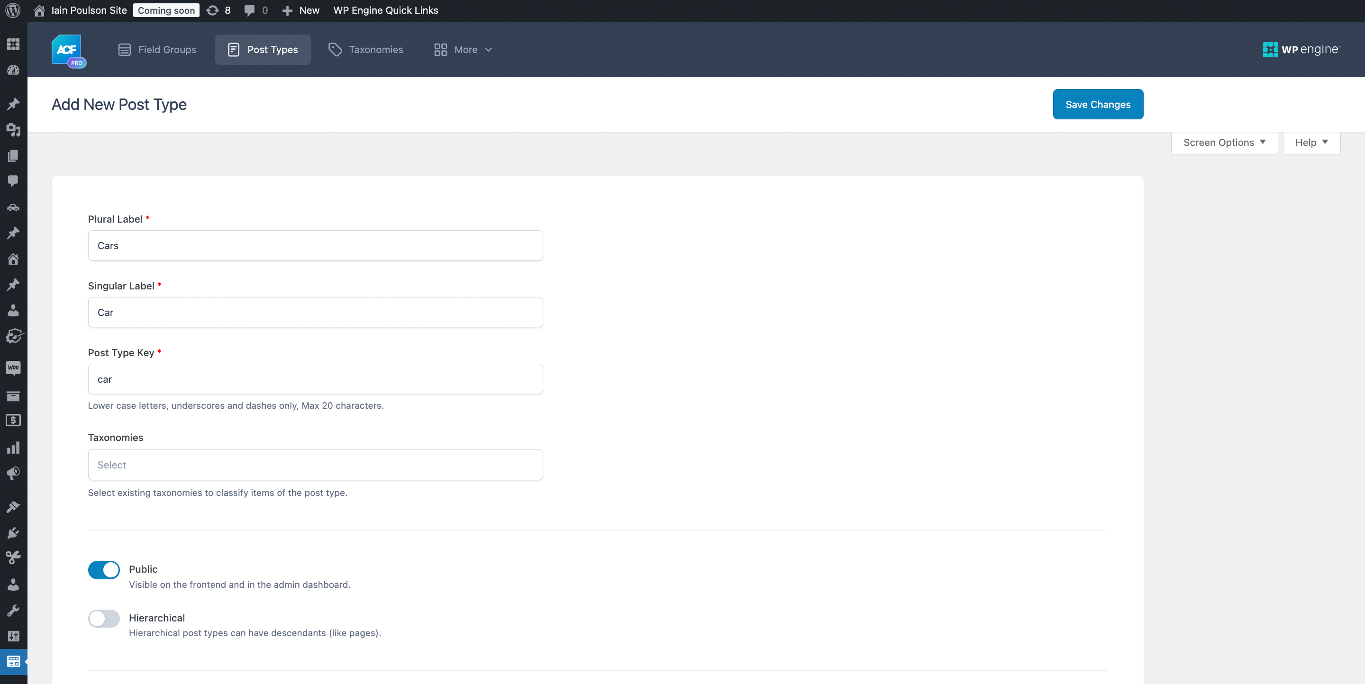
Task: Expand the More menu
Action: [x=463, y=50]
